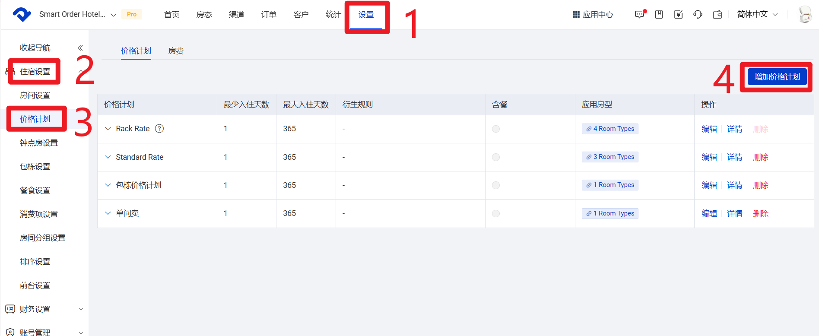Open the 订单 top menu item
Image resolution: width=819 pixels, height=336 pixels.
pos(269,15)
